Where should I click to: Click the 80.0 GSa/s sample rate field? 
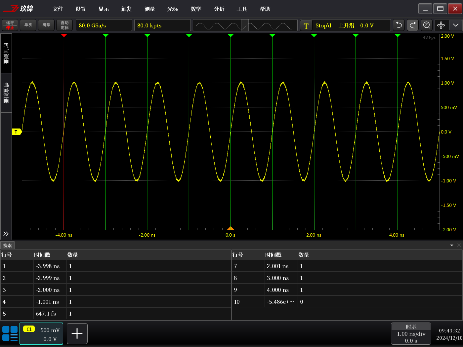coord(104,25)
